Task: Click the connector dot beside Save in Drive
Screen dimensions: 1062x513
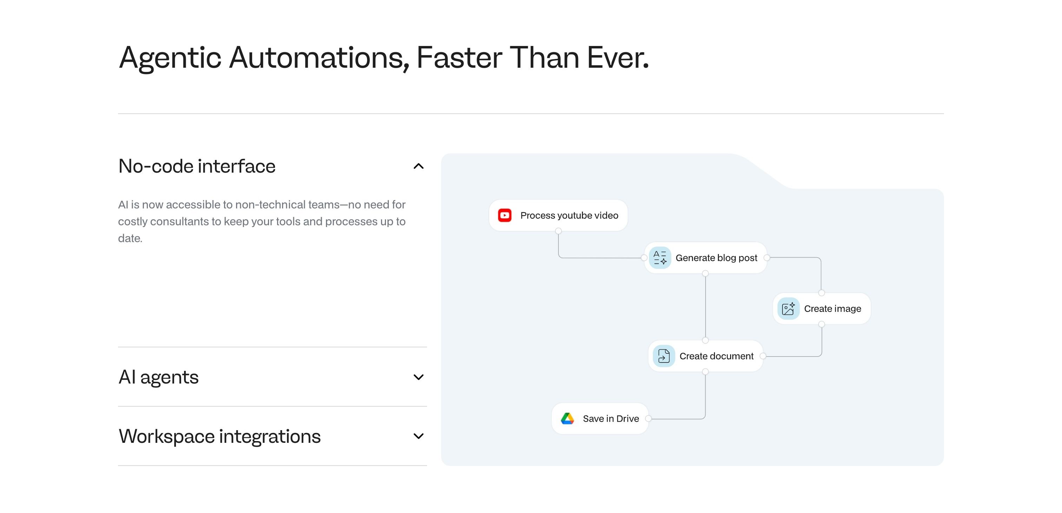Action: coord(648,419)
